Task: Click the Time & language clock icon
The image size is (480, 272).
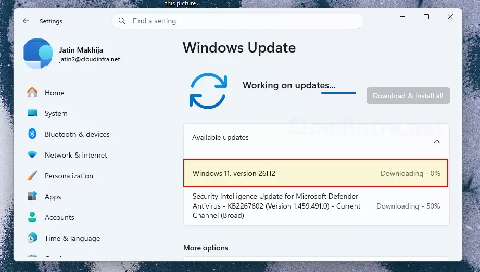Action: coord(32,238)
